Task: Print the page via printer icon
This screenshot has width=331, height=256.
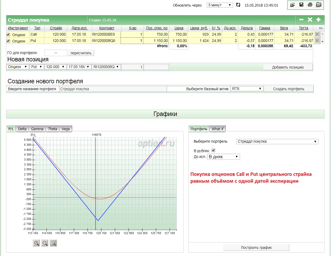Action: point(310,5)
